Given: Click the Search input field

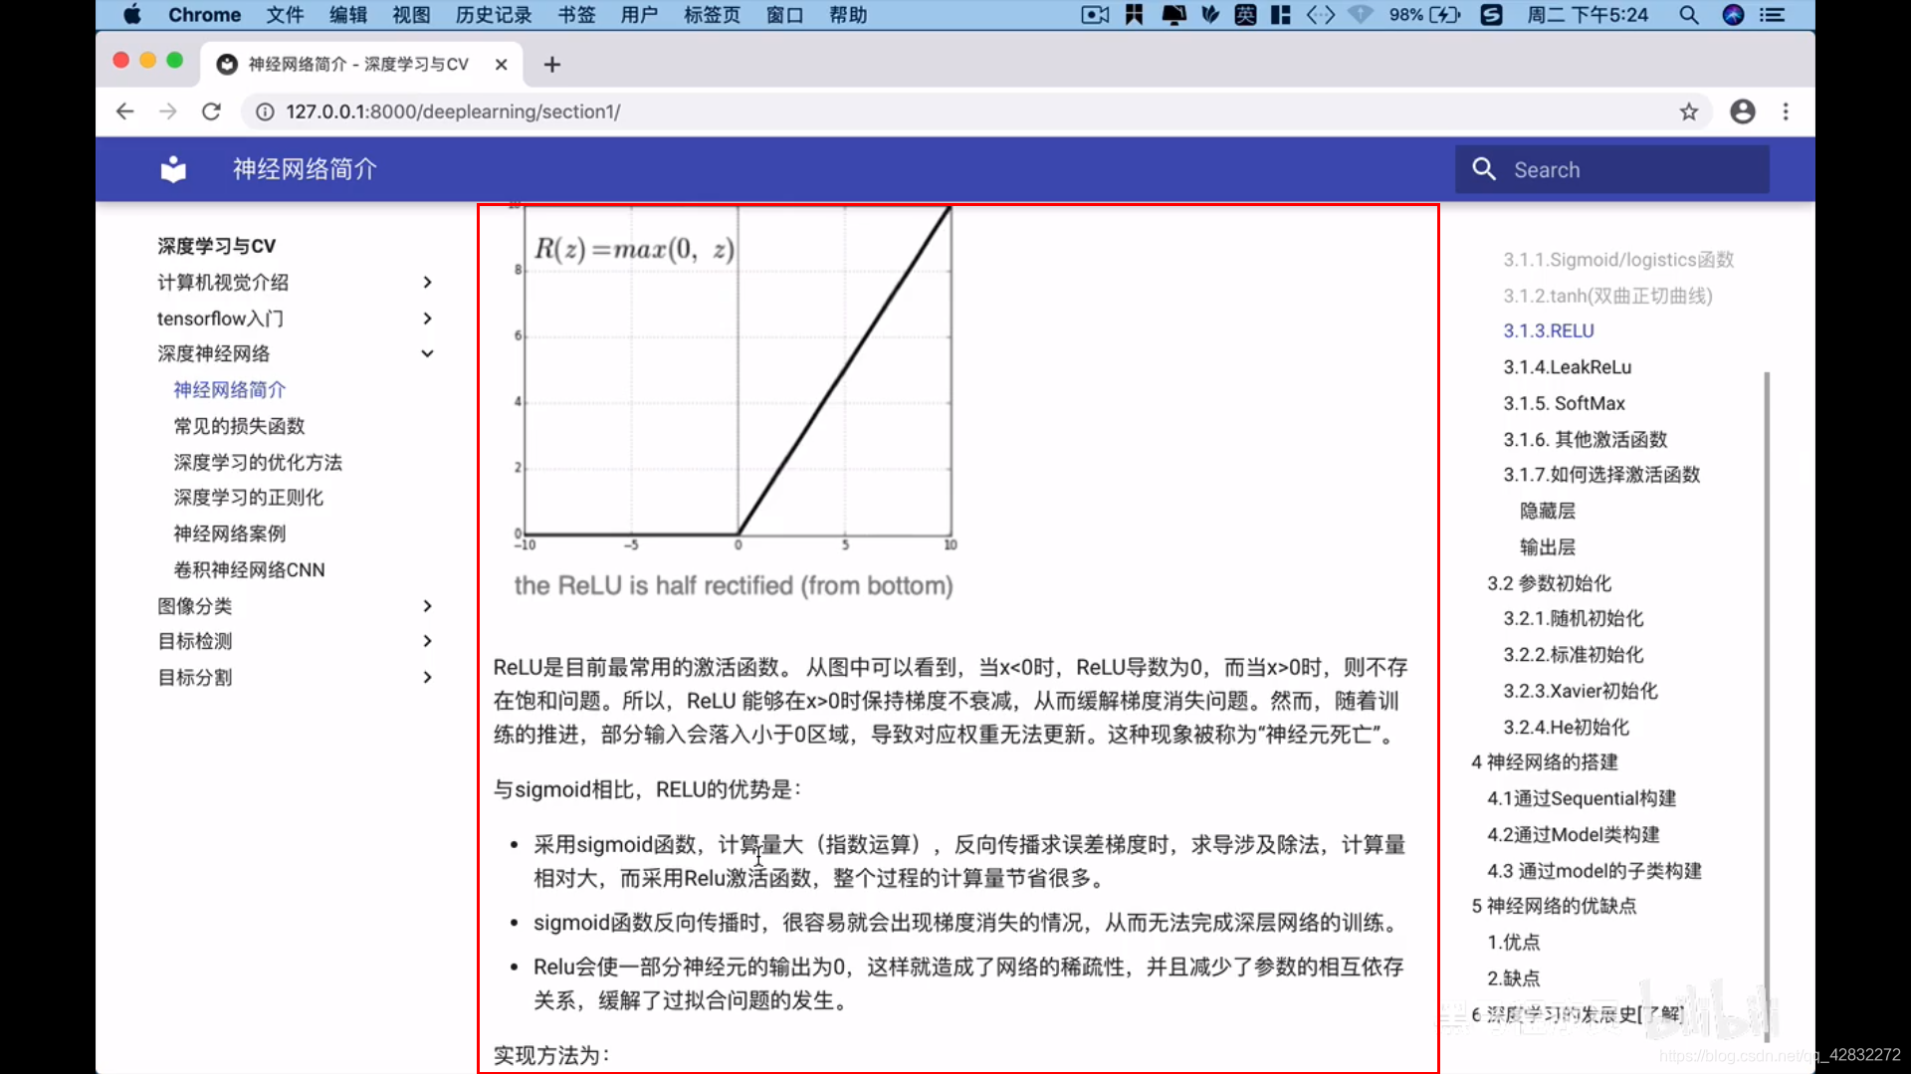Looking at the screenshot, I should [x=1612, y=169].
